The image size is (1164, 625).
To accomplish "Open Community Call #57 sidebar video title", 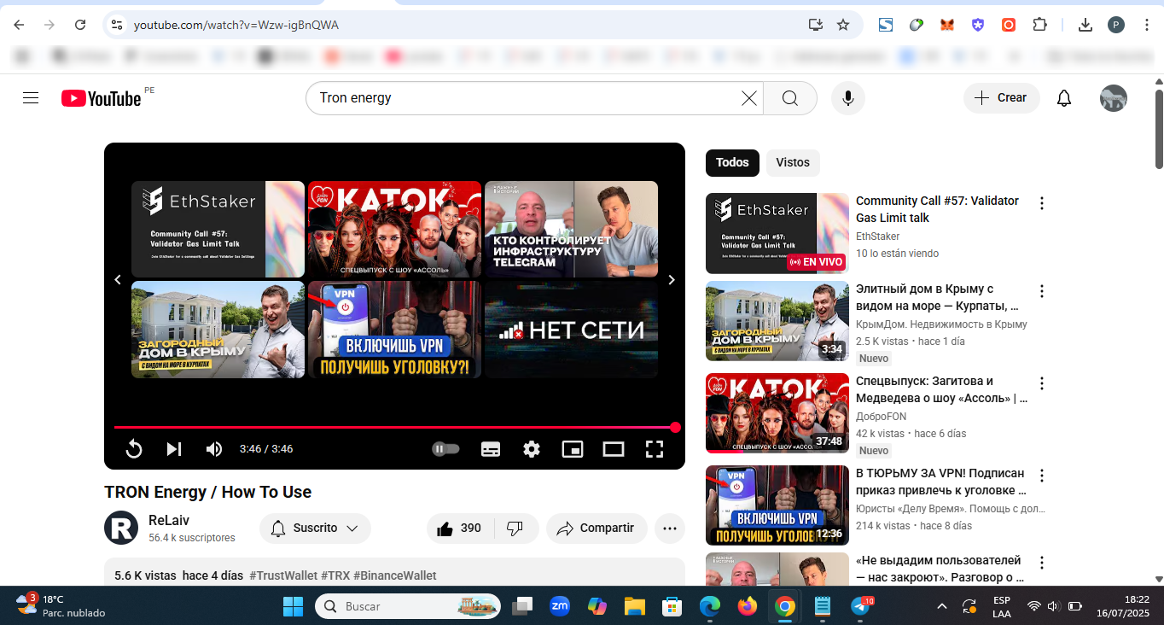I will click(x=937, y=209).
